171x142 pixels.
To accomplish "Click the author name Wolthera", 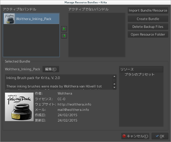I will click(x=65, y=93).
